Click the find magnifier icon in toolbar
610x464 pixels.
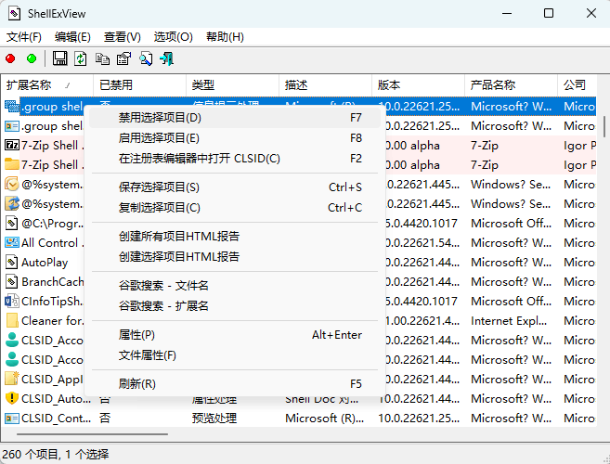coord(146,59)
